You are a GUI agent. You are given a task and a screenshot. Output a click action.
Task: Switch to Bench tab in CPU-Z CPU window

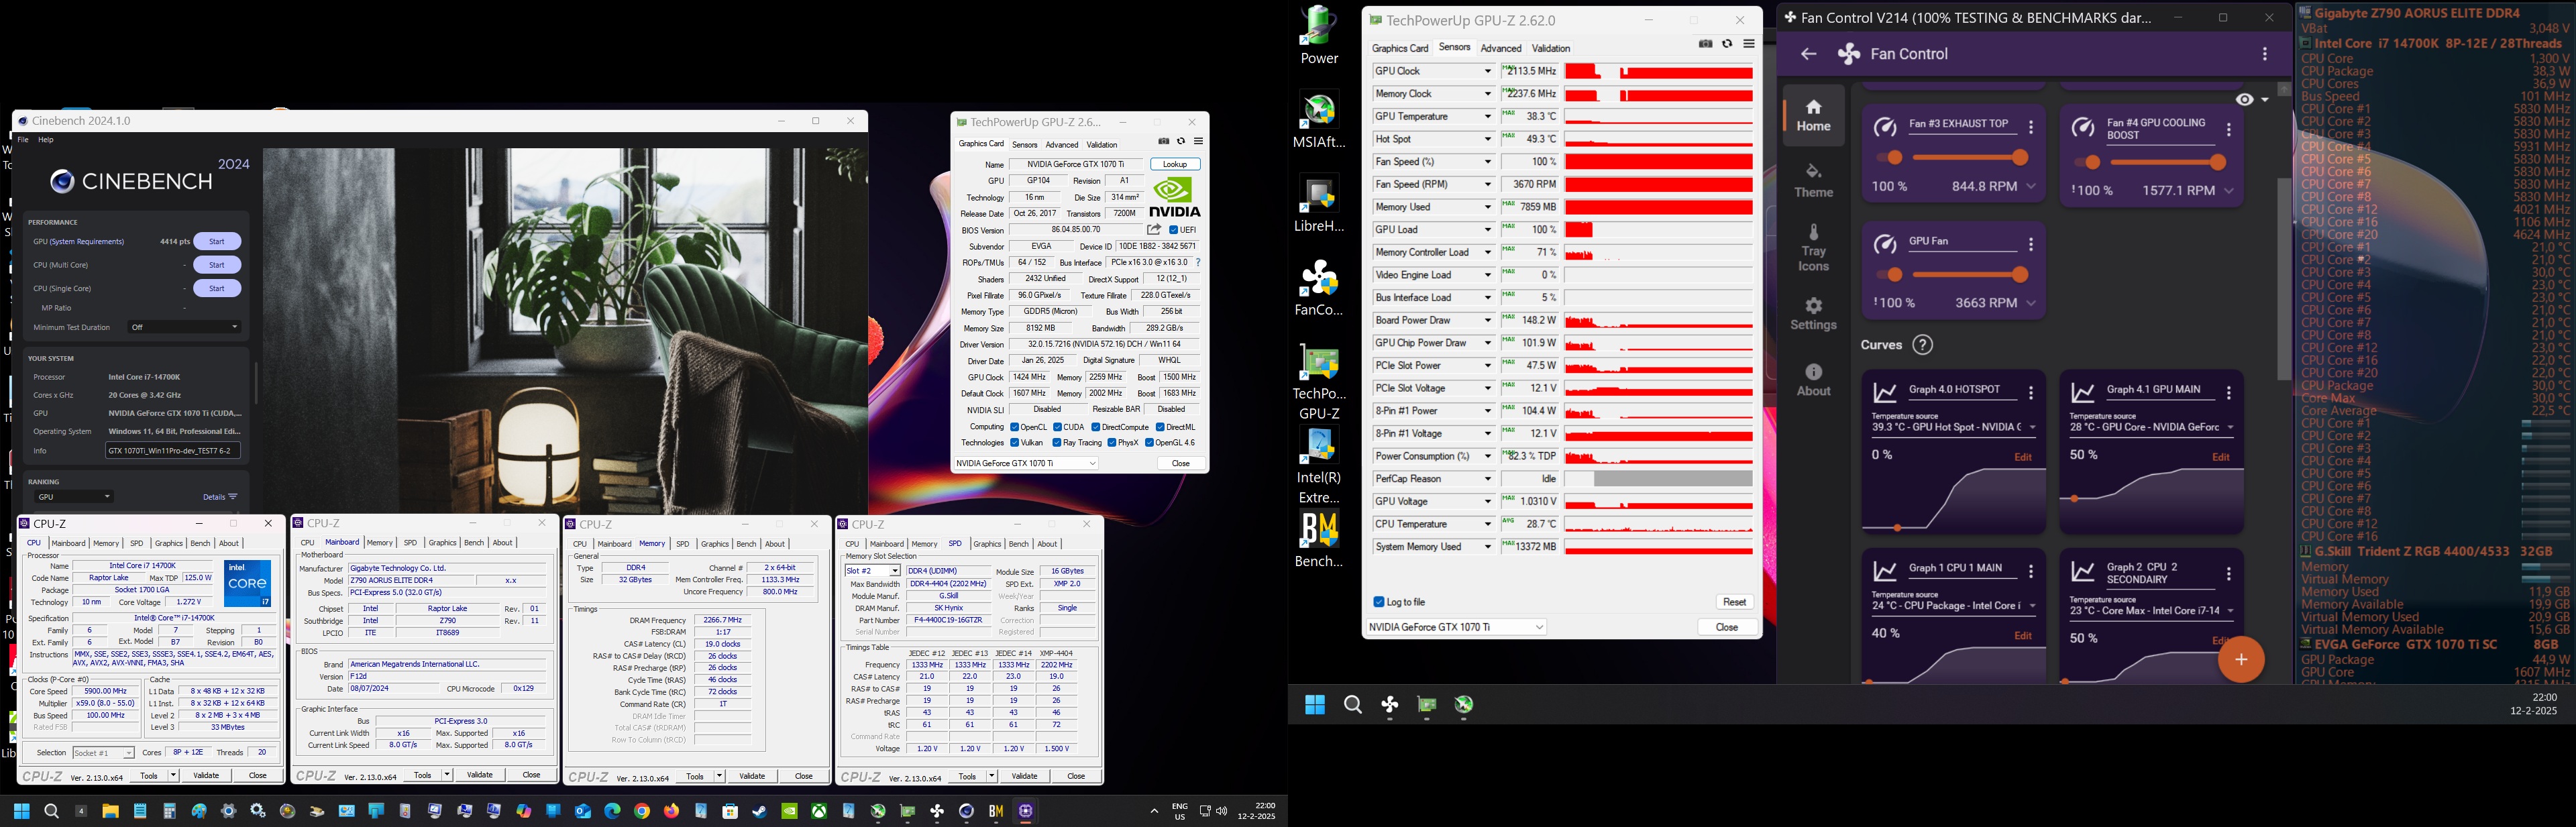200,543
